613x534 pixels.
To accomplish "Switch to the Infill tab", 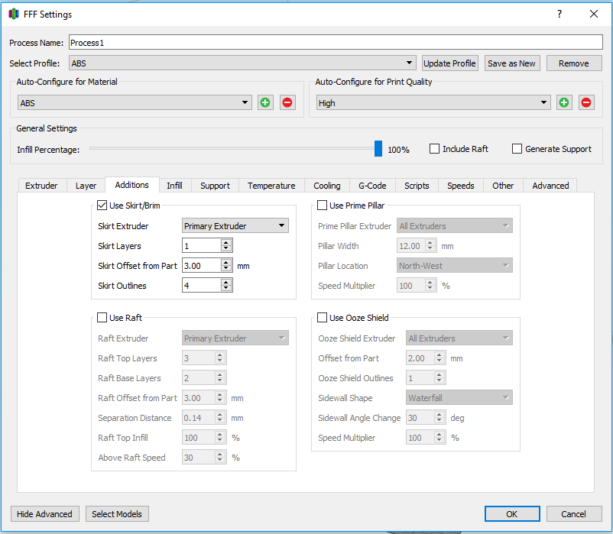I will click(175, 186).
